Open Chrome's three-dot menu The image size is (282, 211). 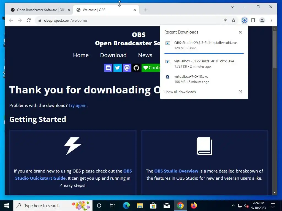pyautogui.click(x=271, y=20)
